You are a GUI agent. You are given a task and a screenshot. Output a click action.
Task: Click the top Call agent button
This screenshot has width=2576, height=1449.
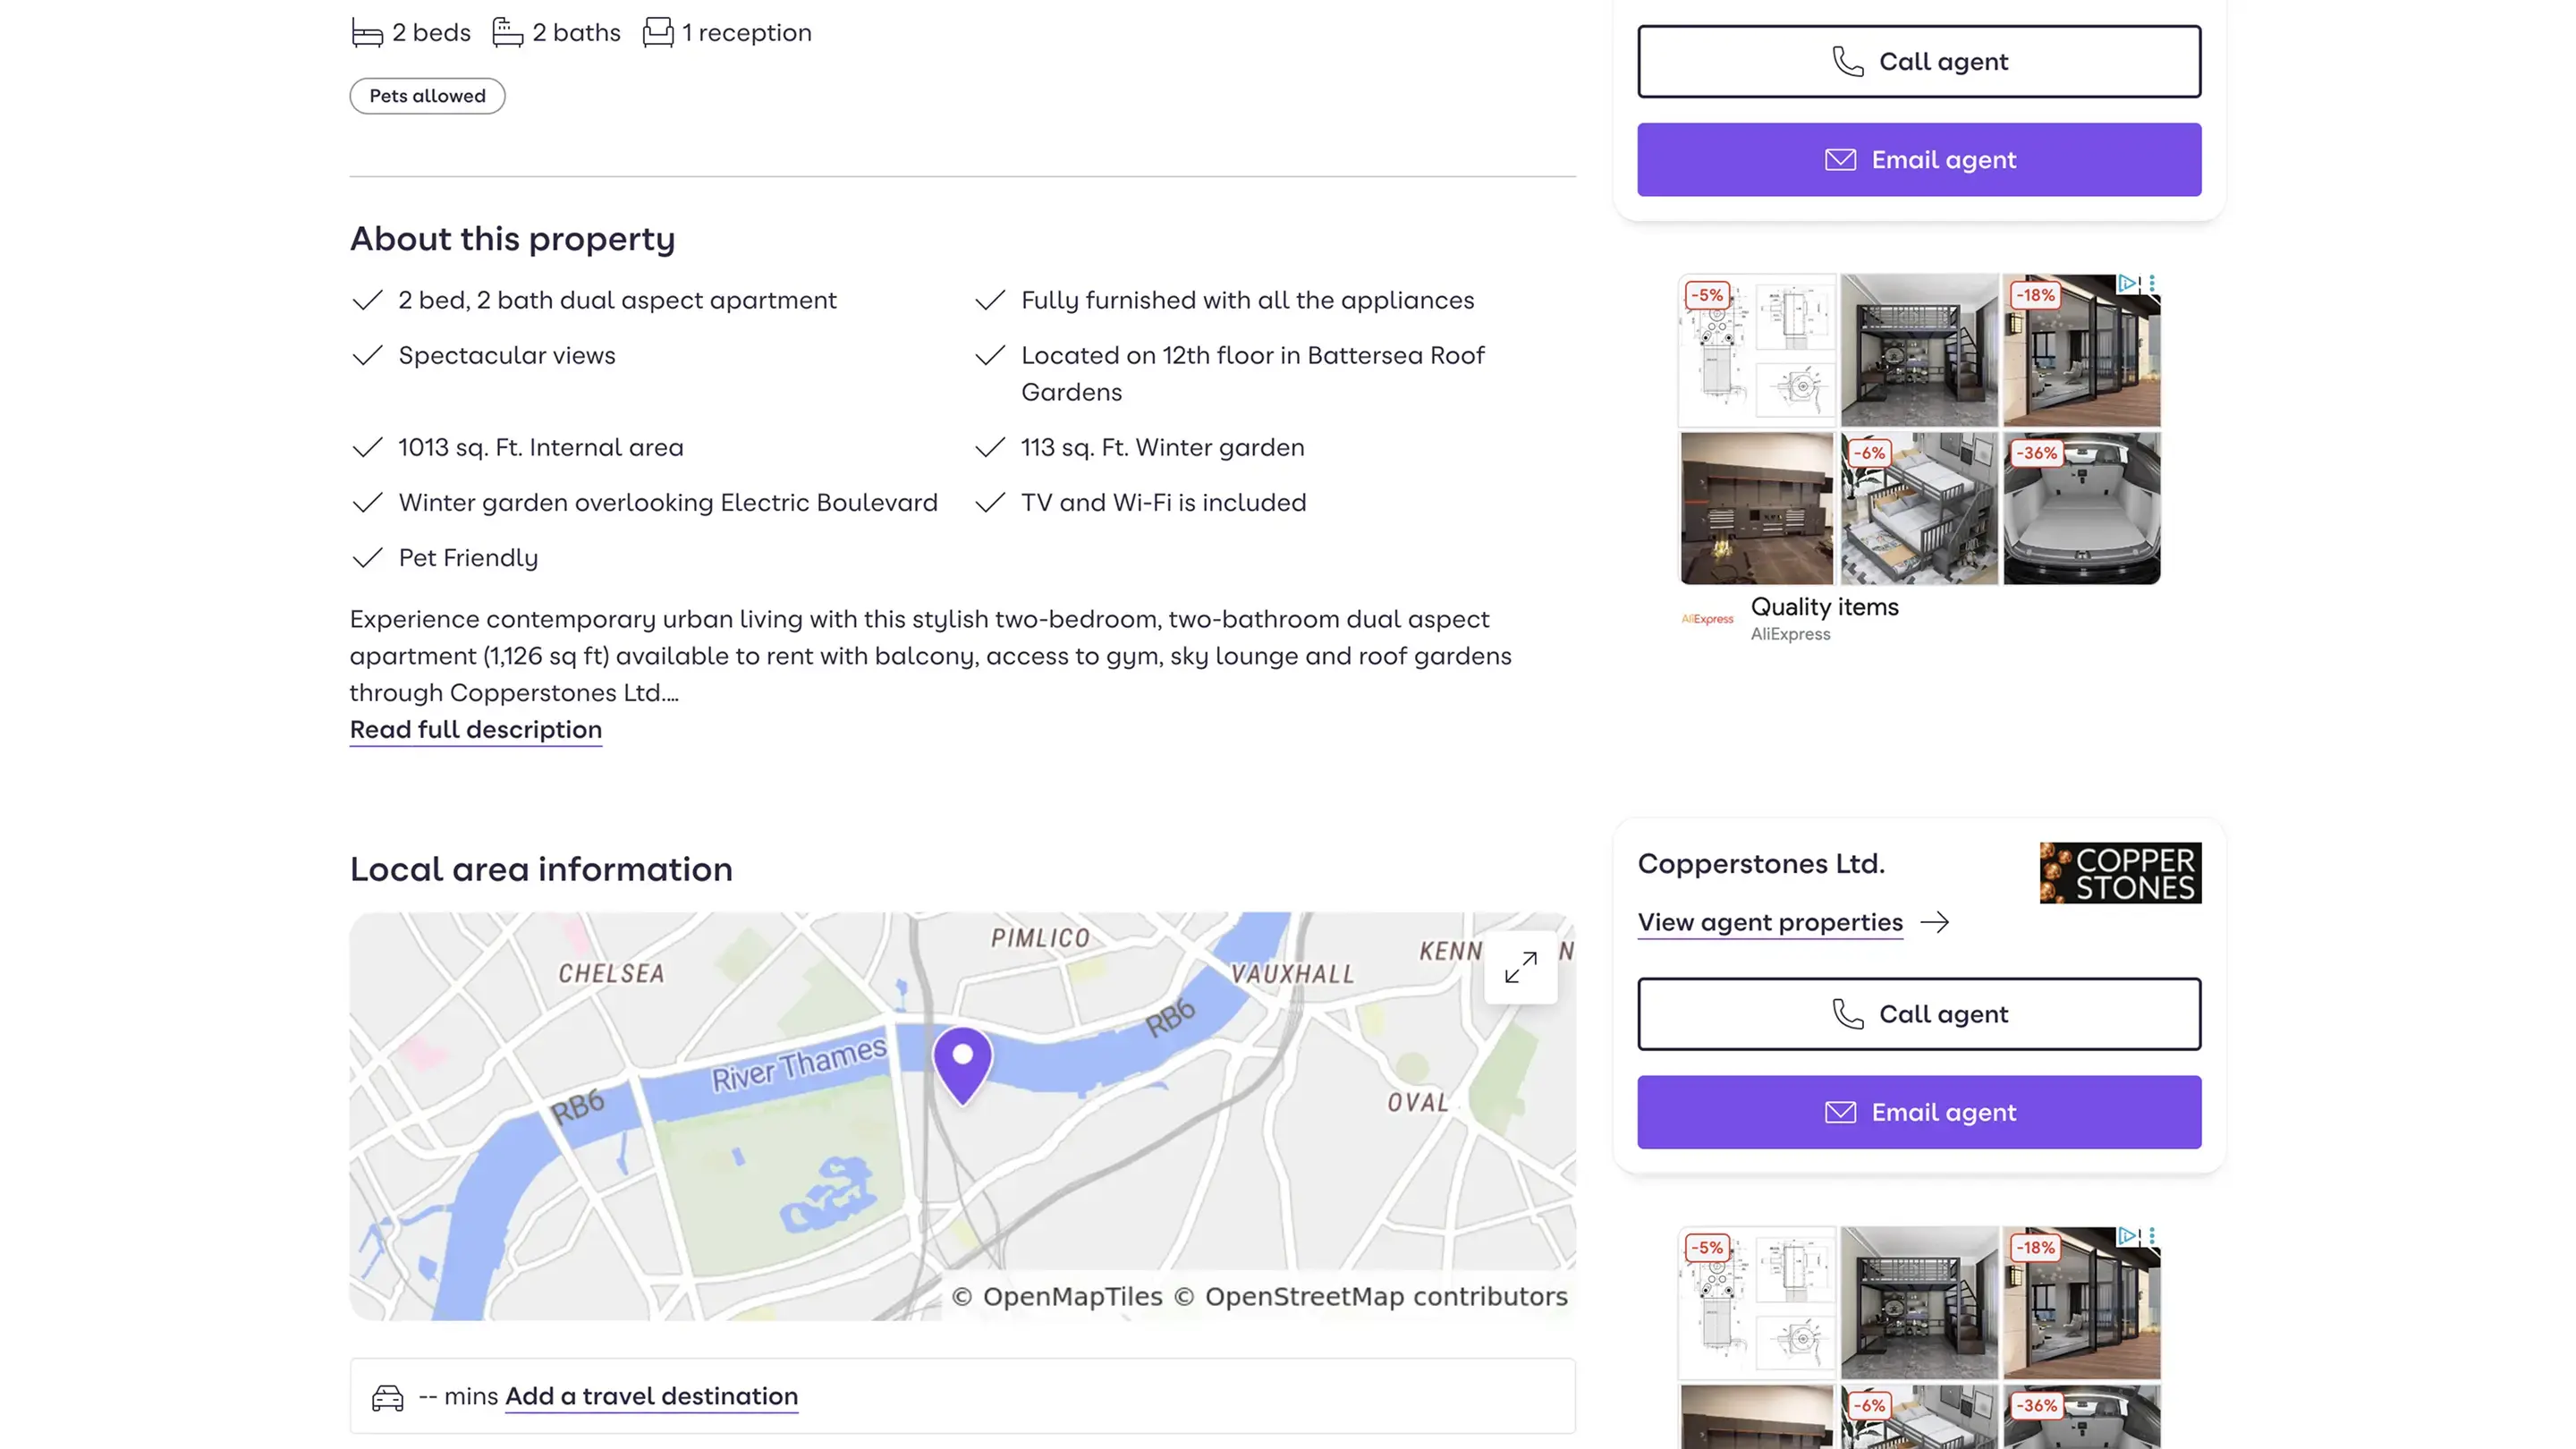coord(1918,62)
